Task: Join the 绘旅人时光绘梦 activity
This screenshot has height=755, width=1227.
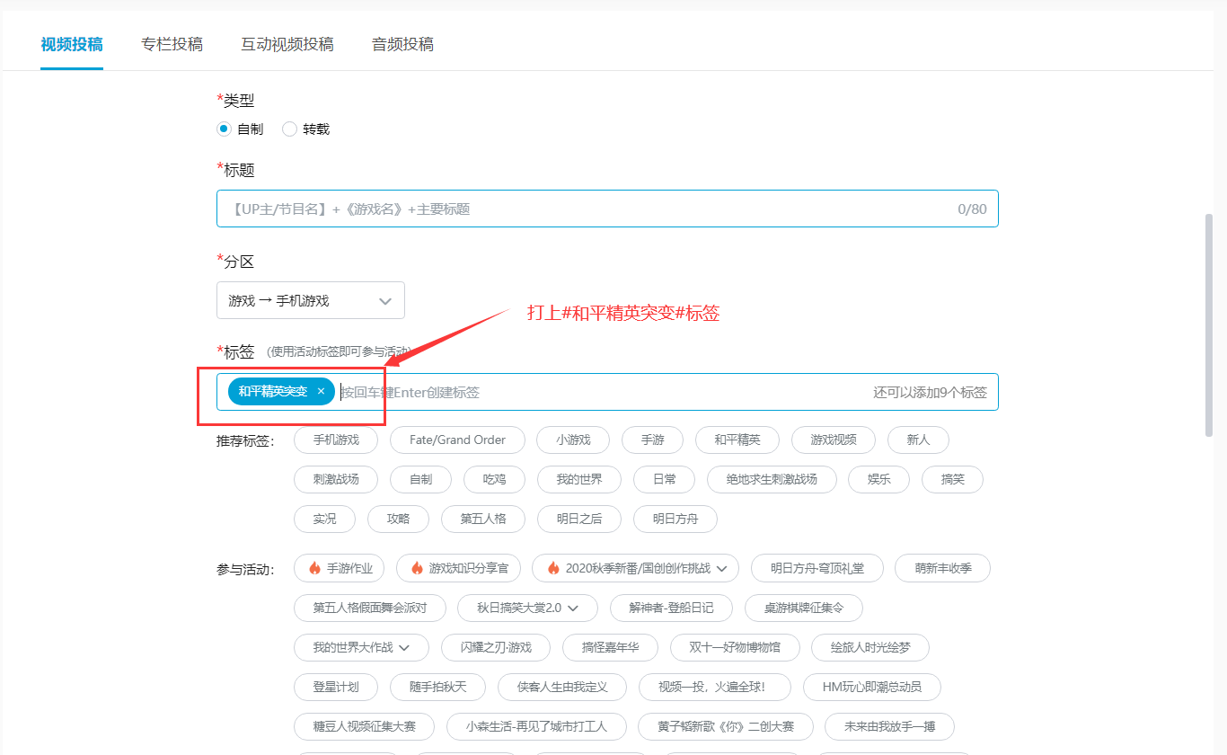Action: click(x=870, y=648)
